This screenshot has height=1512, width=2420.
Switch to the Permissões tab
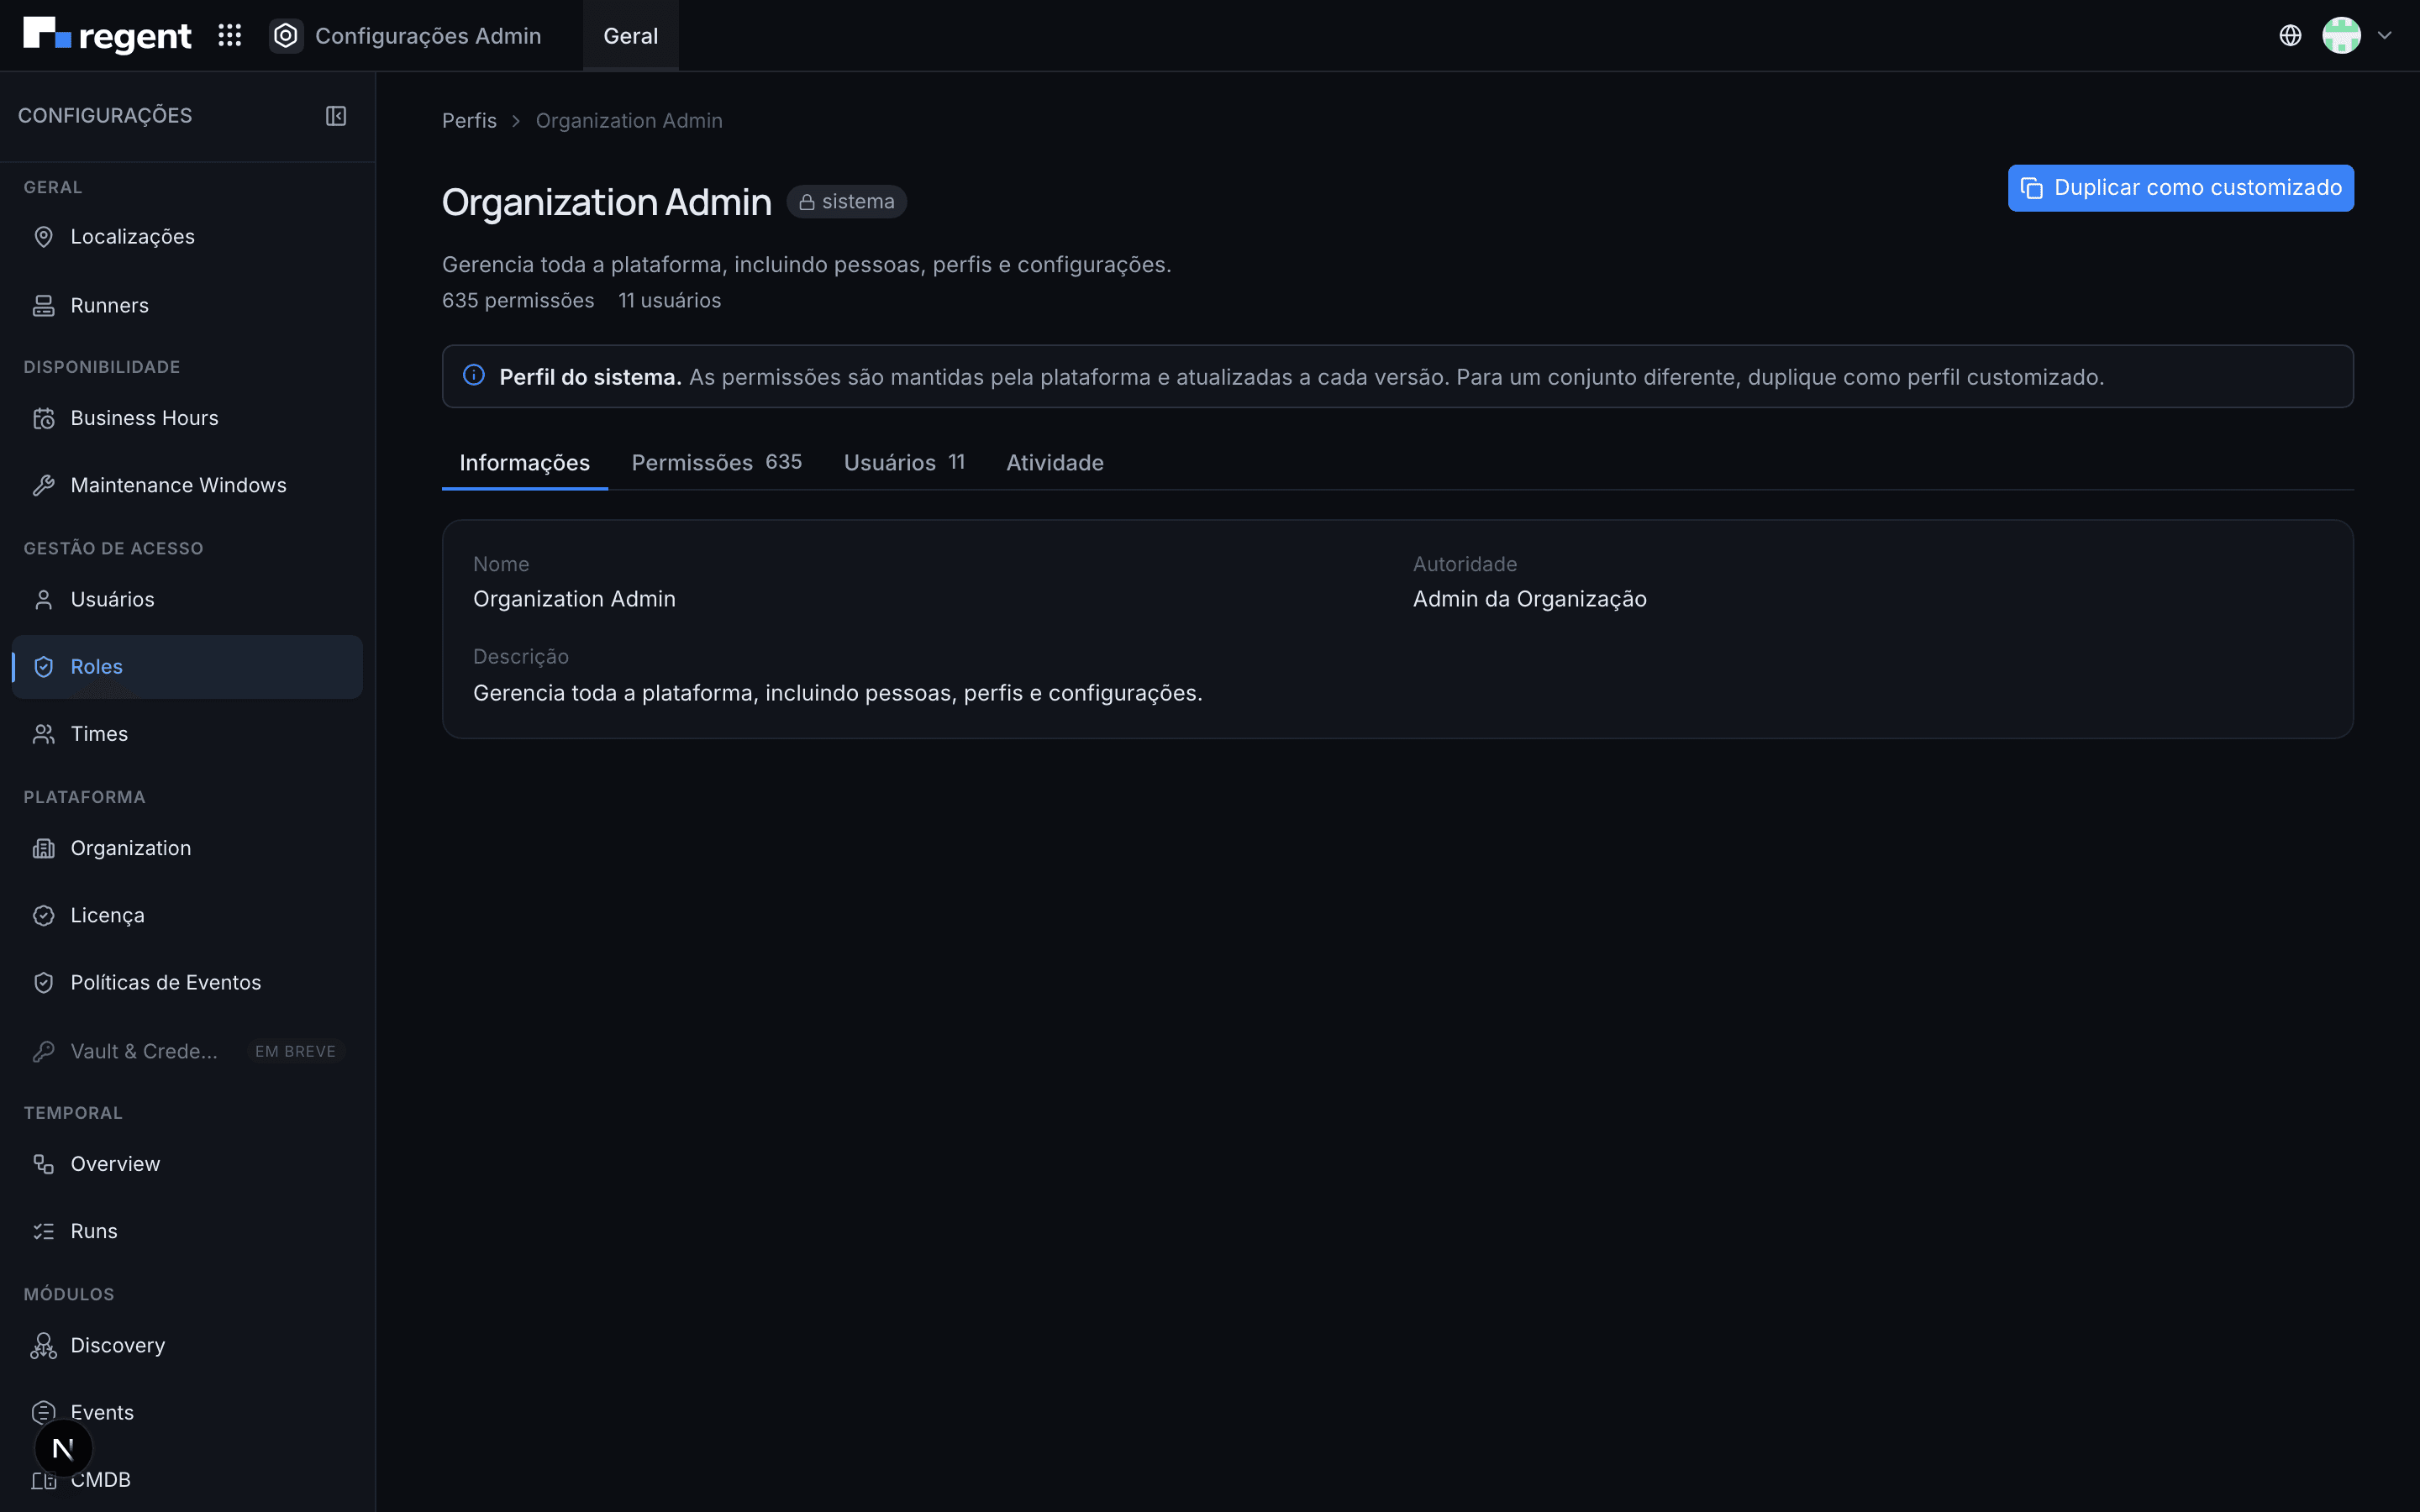pyautogui.click(x=716, y=462)
